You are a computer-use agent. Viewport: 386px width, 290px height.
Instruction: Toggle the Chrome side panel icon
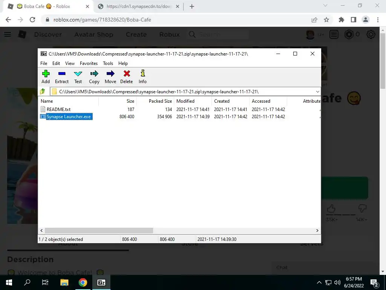click(x=354, y=20)
